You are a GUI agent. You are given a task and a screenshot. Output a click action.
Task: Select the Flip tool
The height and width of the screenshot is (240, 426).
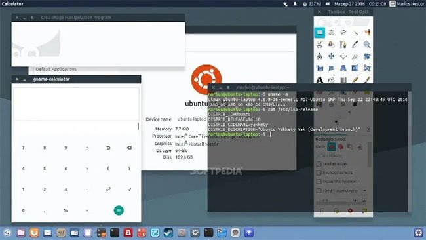[x=355, y=68]
